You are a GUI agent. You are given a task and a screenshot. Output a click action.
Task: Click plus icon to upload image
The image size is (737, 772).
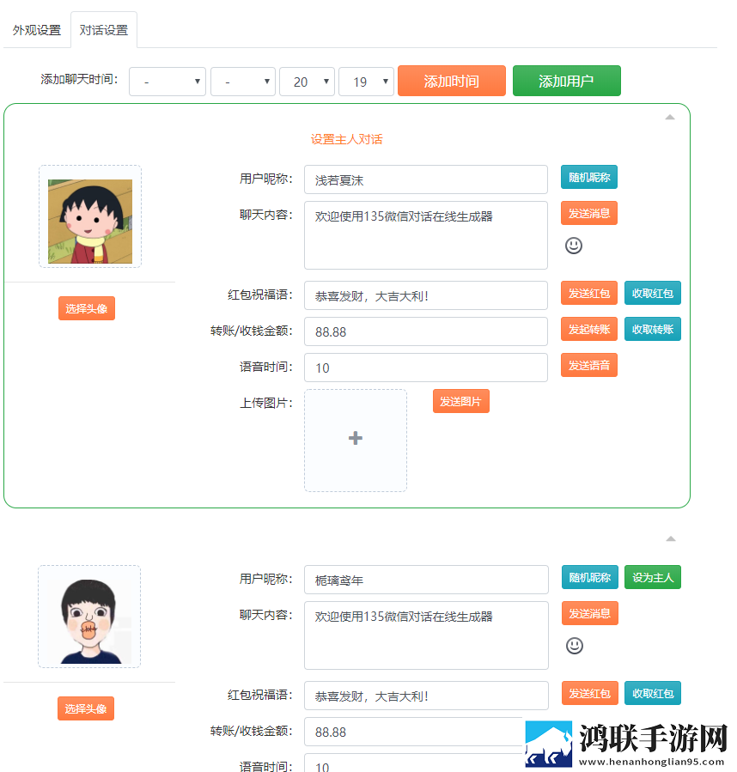(x=356, y=438)
